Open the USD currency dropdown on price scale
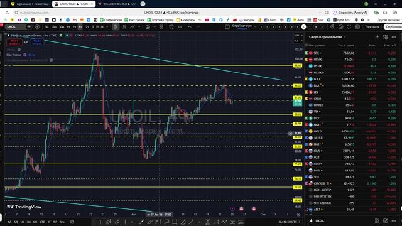This screenshot has width=402, height=226. tap(298, 35)
